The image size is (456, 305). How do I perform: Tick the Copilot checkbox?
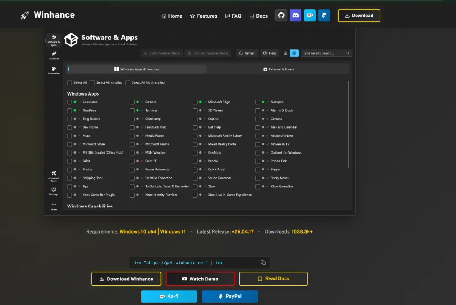click(195, 119)
